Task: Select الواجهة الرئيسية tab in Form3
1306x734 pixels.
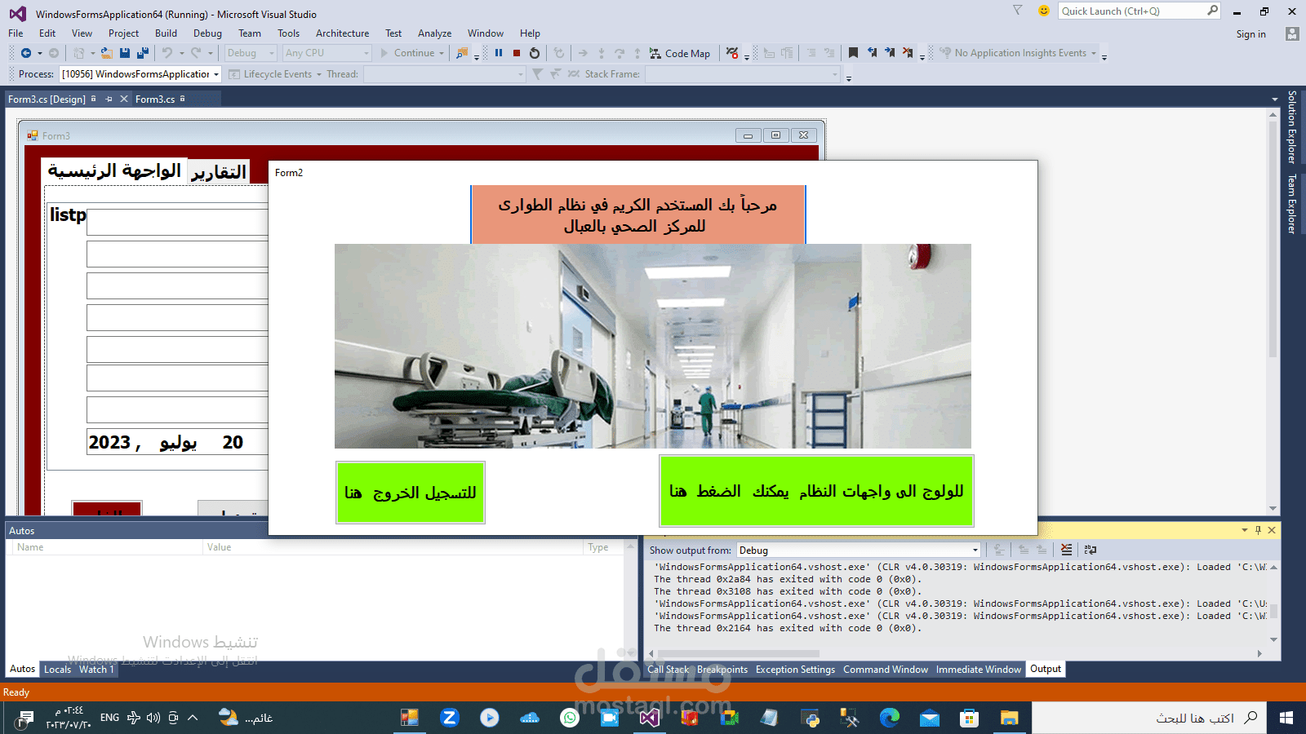Action: (114, 170)
